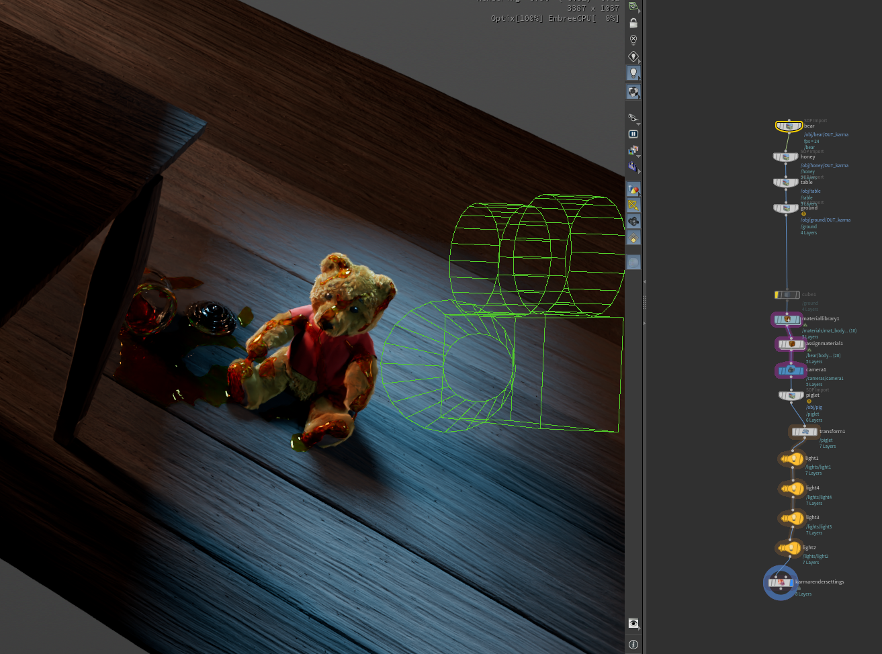Click the "/lights/light1" path text
The width and height of the screenshot is (882, 654).
pos(818,467)
